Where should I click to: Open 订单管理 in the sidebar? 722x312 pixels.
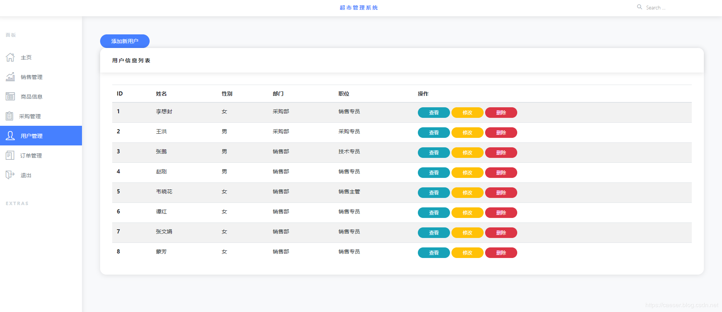[41, 156]
